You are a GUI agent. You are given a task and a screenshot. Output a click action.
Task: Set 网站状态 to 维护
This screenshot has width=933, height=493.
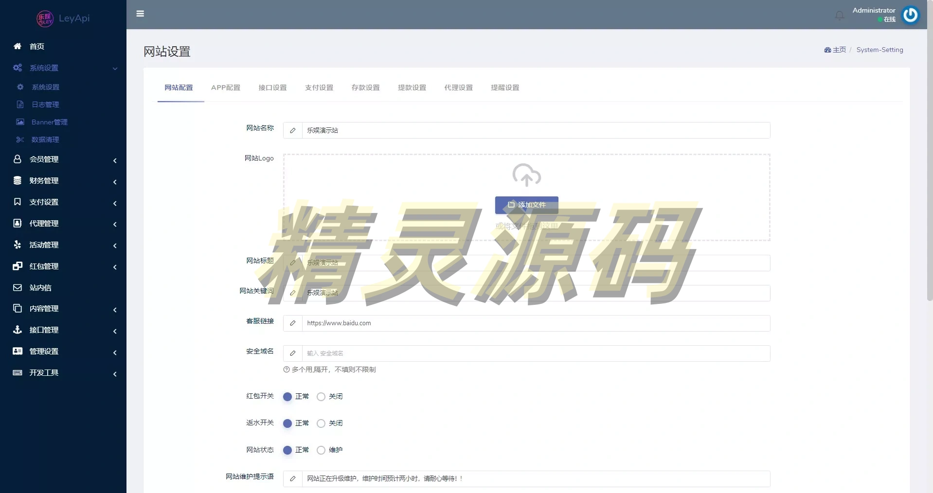(321, 450)
